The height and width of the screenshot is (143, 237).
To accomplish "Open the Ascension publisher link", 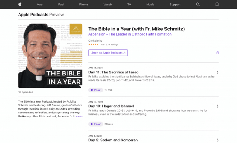I will point(130,34).
